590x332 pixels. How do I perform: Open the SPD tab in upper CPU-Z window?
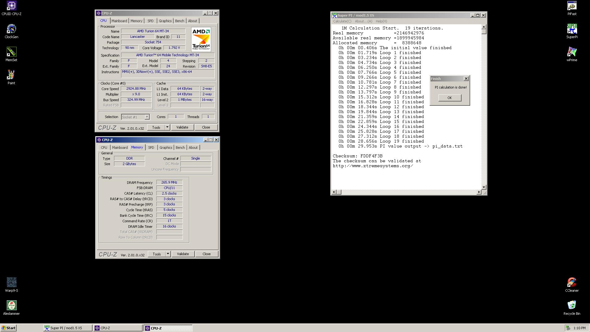coord(151,21)
